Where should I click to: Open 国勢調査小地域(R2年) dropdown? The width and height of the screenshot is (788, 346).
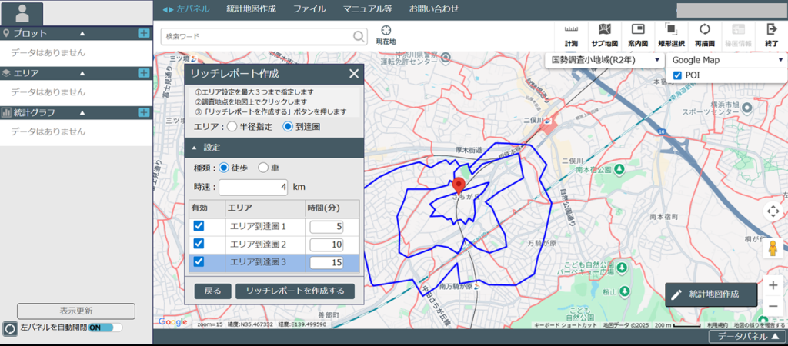pos(605,60)
